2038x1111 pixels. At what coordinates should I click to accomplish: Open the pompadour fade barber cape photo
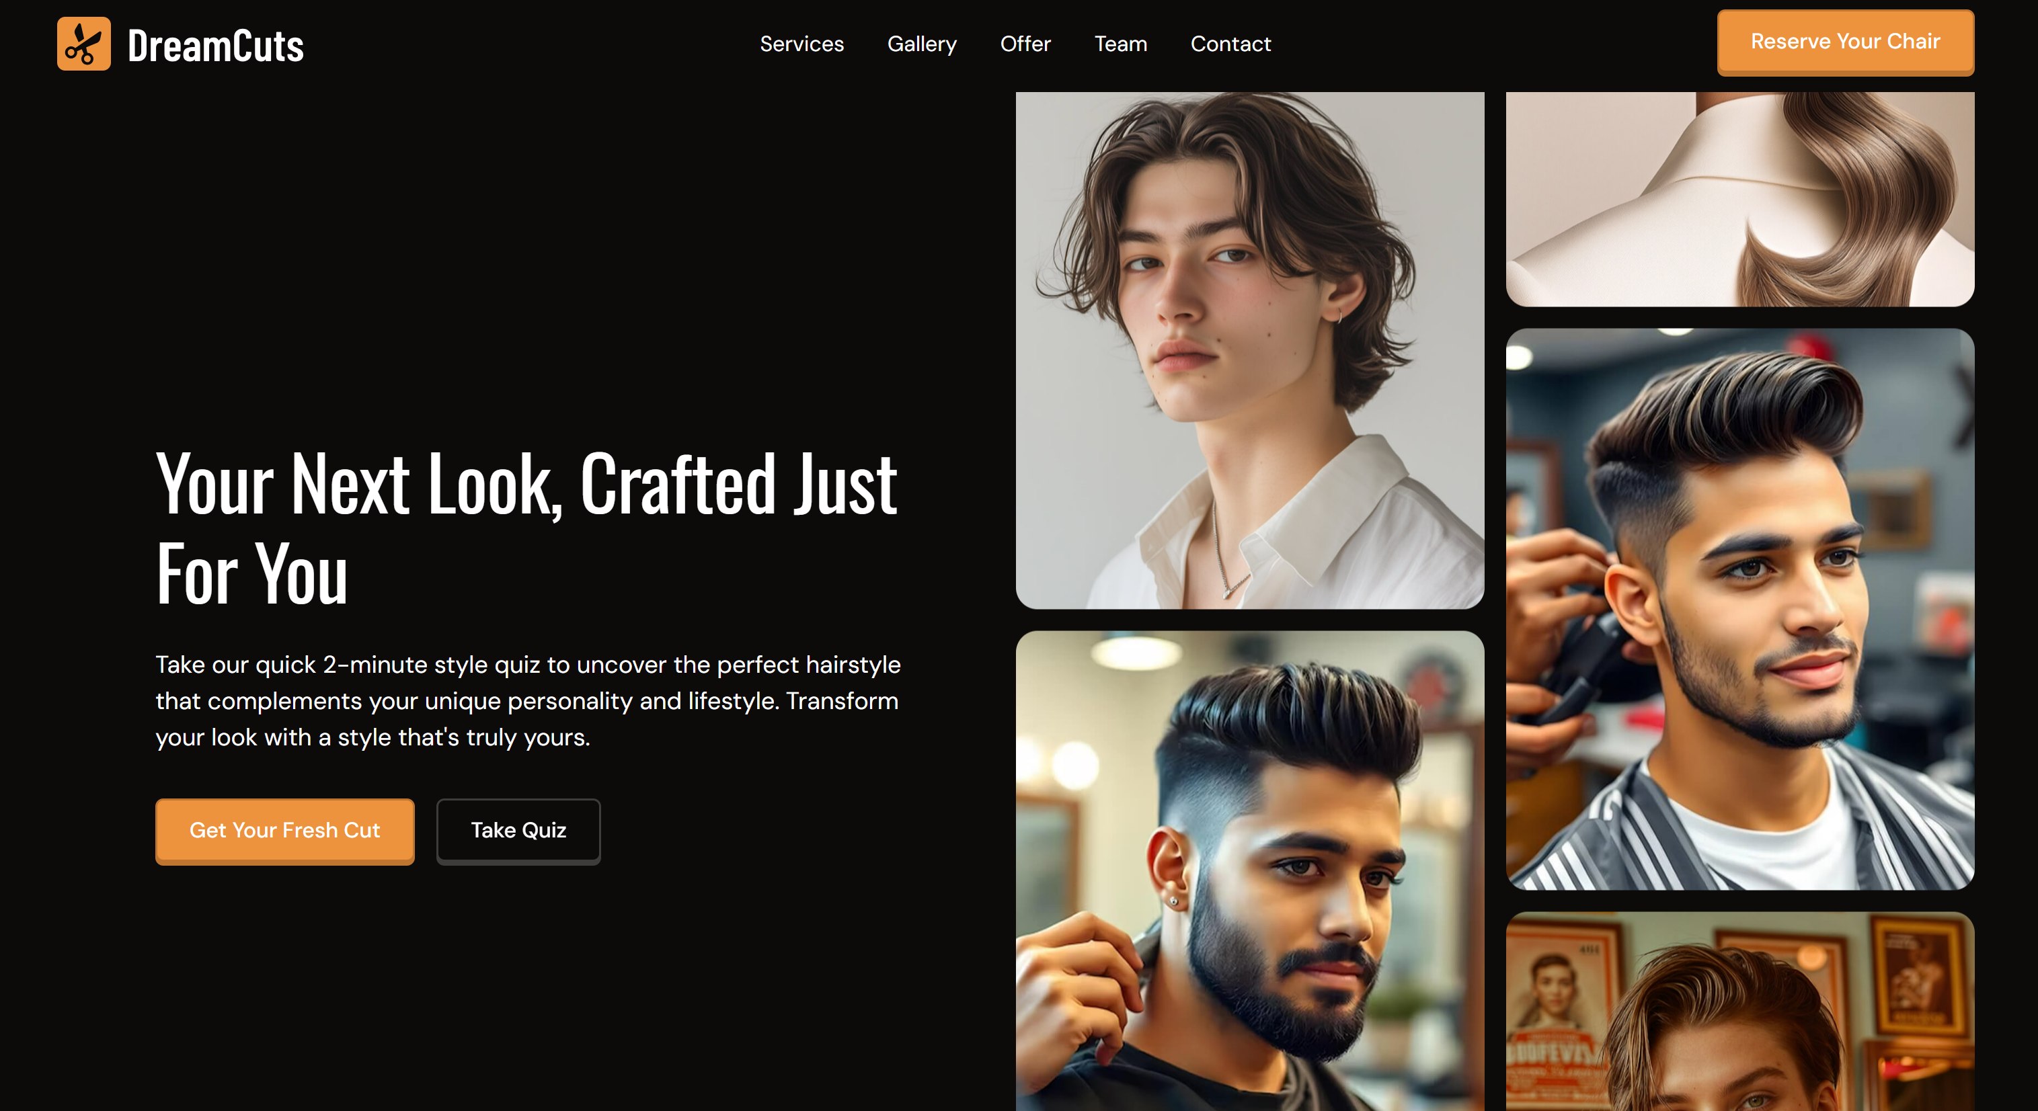click(1739, 609)
